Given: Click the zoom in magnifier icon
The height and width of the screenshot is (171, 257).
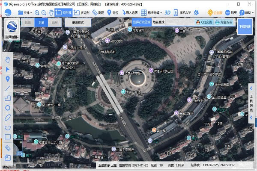Looking at the screenshot, I should [x=37, y=13].
